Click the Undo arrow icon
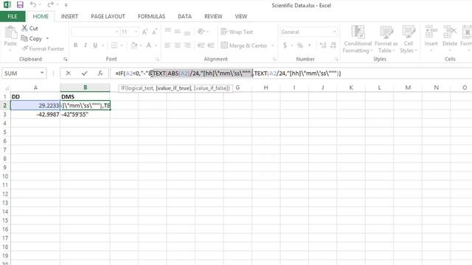 pos(33,5)
